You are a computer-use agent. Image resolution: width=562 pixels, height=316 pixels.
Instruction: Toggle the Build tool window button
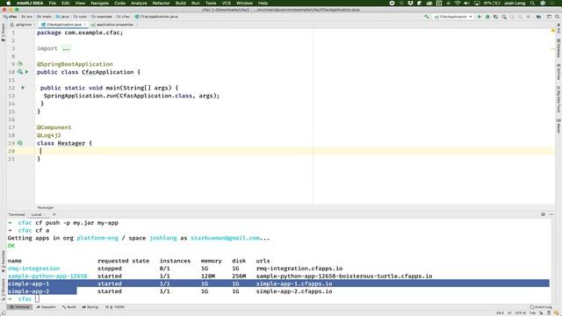[x=68, y=307]
